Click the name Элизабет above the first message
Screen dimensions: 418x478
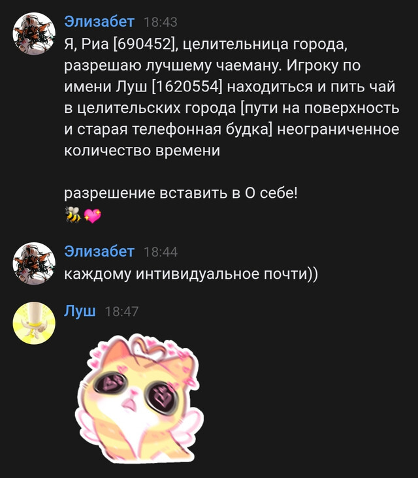coord(99,22)
